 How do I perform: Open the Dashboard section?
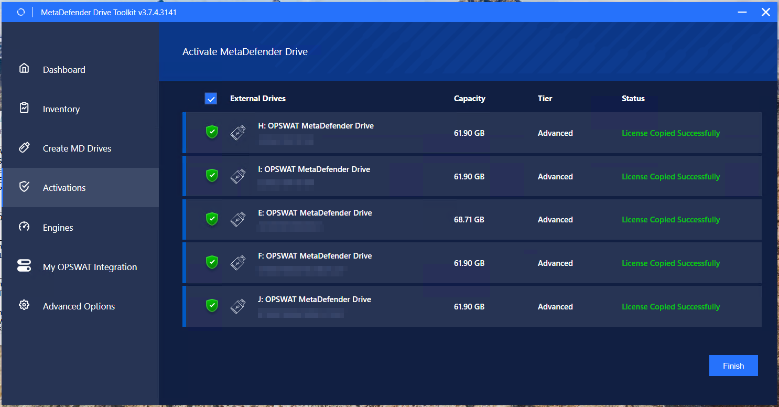click(x=80, y=69)
